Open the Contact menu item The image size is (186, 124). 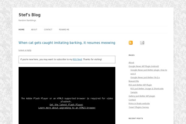point(48,29)
